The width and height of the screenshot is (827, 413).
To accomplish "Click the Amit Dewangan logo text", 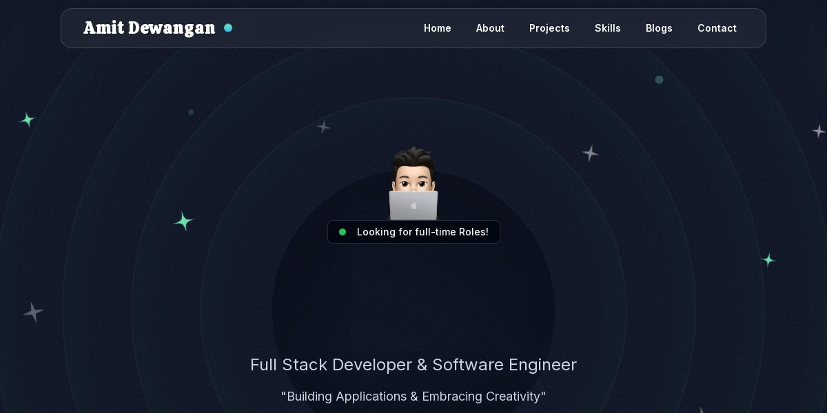I will tap(150, 28).
